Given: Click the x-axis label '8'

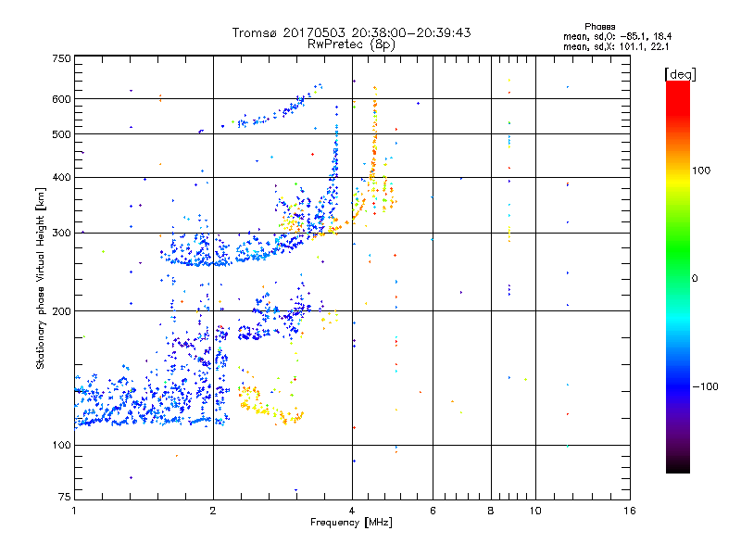Looking at the screenshot, I should (491, 511).
